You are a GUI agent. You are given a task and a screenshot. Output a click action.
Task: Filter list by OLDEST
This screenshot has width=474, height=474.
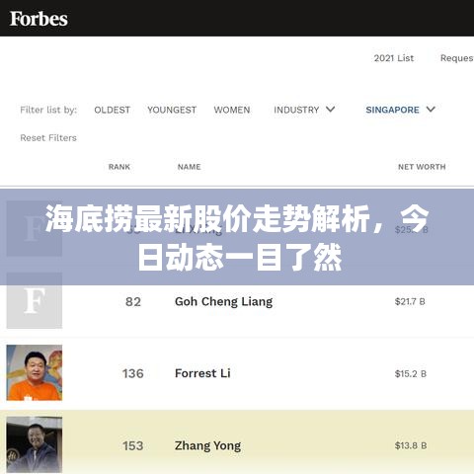click(x=112, y=110)
